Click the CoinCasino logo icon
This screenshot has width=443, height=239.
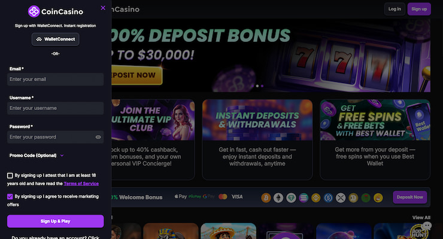coord(34,11)
